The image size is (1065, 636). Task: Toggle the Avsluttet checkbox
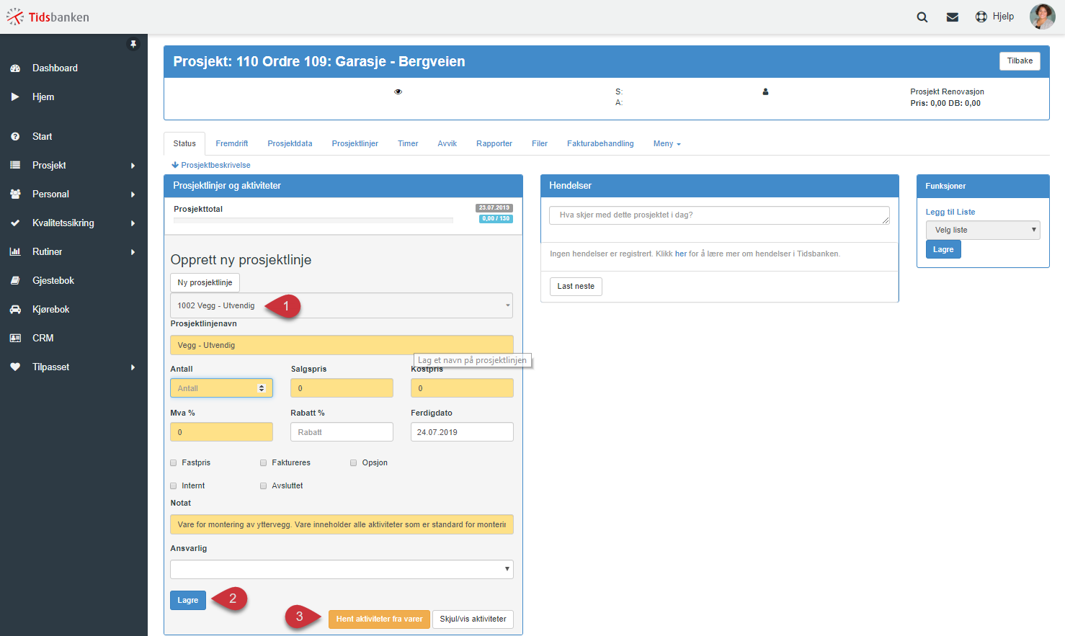264,485
